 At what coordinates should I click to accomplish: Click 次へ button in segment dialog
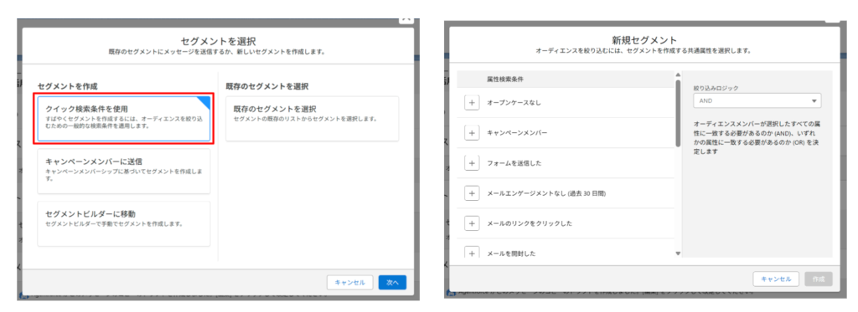[392, 283]
